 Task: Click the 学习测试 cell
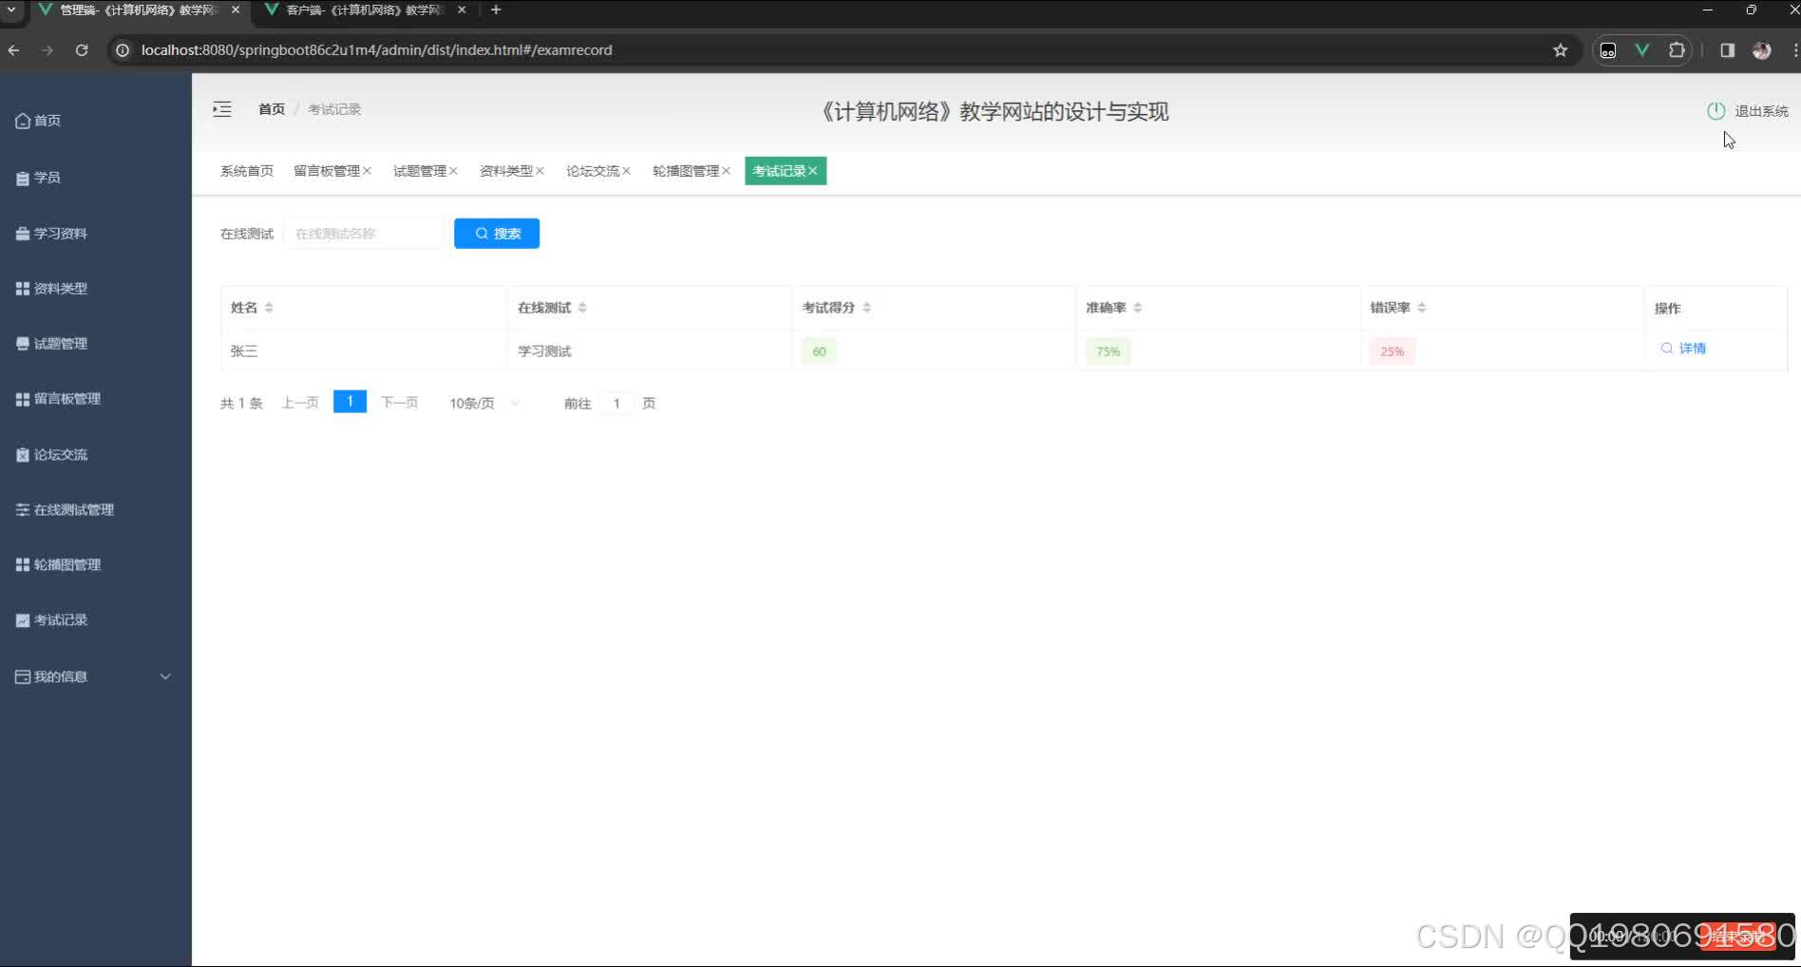(544, 351)
